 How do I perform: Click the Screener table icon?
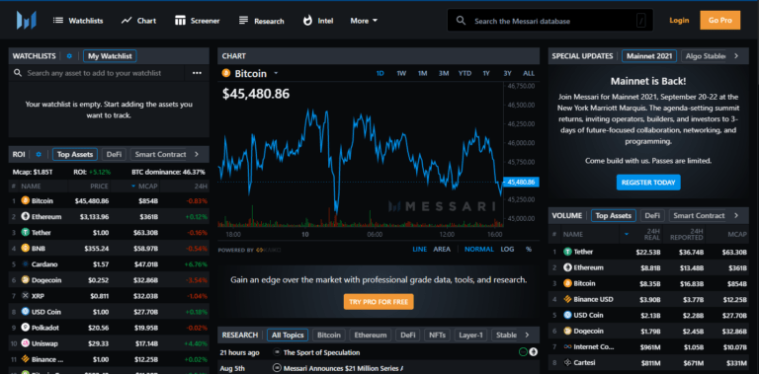point(181,21)
